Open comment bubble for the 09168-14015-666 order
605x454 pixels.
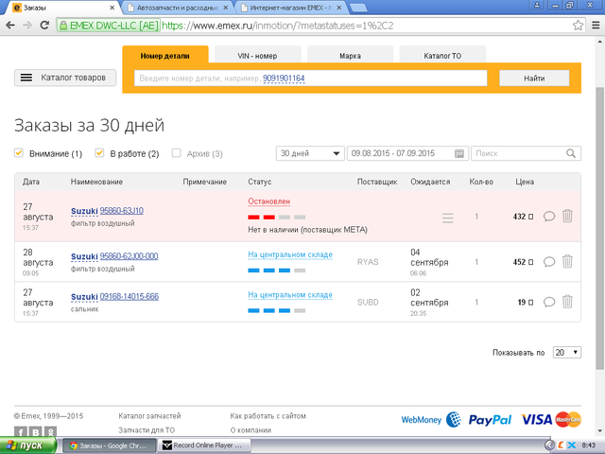548,303
